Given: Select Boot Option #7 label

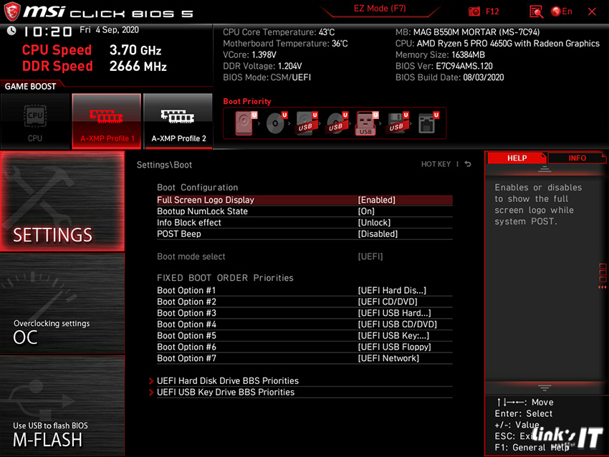Looking at the screenshot, I should click(186, 358).
